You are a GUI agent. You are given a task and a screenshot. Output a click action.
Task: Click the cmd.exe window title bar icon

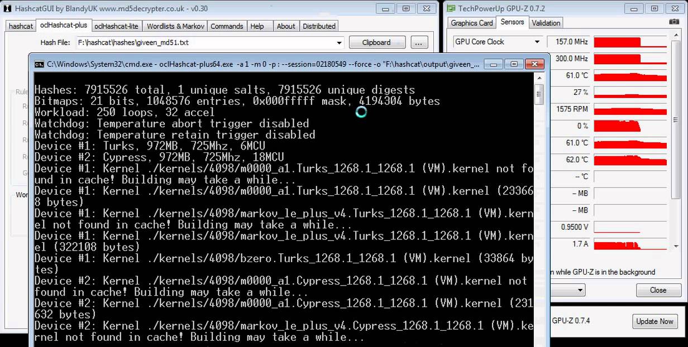coord(39,64)
